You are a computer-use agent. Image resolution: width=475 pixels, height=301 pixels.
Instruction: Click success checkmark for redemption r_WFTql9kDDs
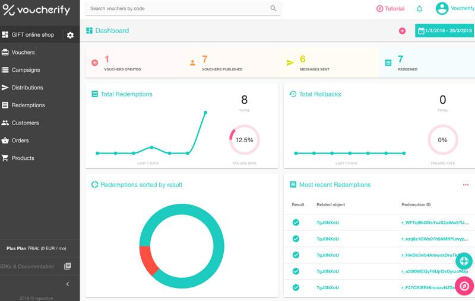(296, 222)
